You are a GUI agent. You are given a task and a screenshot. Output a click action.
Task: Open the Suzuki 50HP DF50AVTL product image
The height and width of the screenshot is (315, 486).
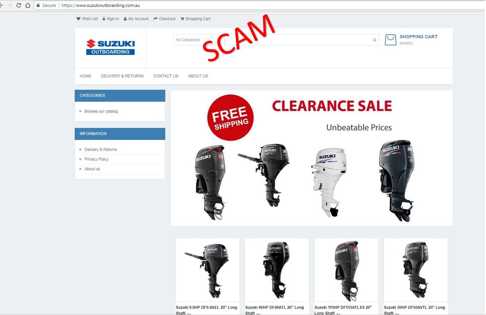[x=416, y=270]
